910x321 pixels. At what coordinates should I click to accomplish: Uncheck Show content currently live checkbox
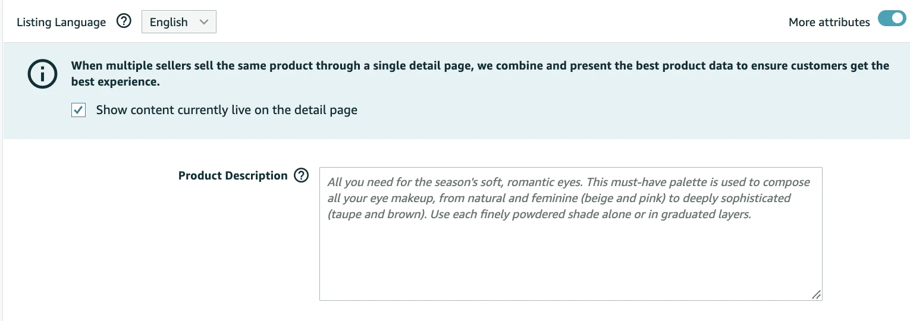[79, 111]
